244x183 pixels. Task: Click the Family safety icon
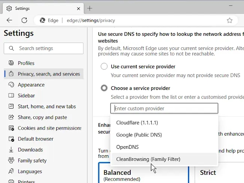click(11, 160)
